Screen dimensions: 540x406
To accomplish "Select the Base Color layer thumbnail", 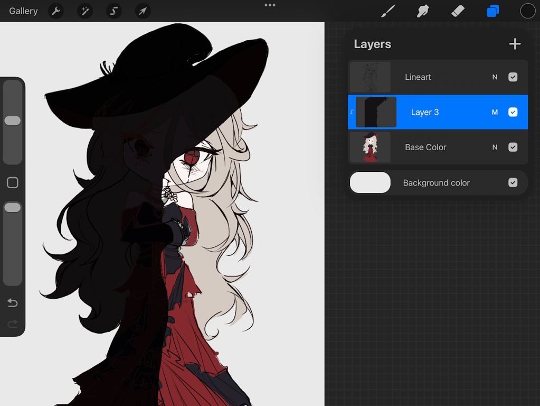I will click(x=370, y=147).
